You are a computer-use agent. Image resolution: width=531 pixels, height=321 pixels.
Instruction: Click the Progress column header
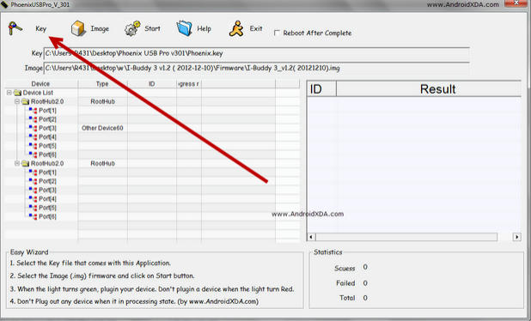(x=189, y=84)
